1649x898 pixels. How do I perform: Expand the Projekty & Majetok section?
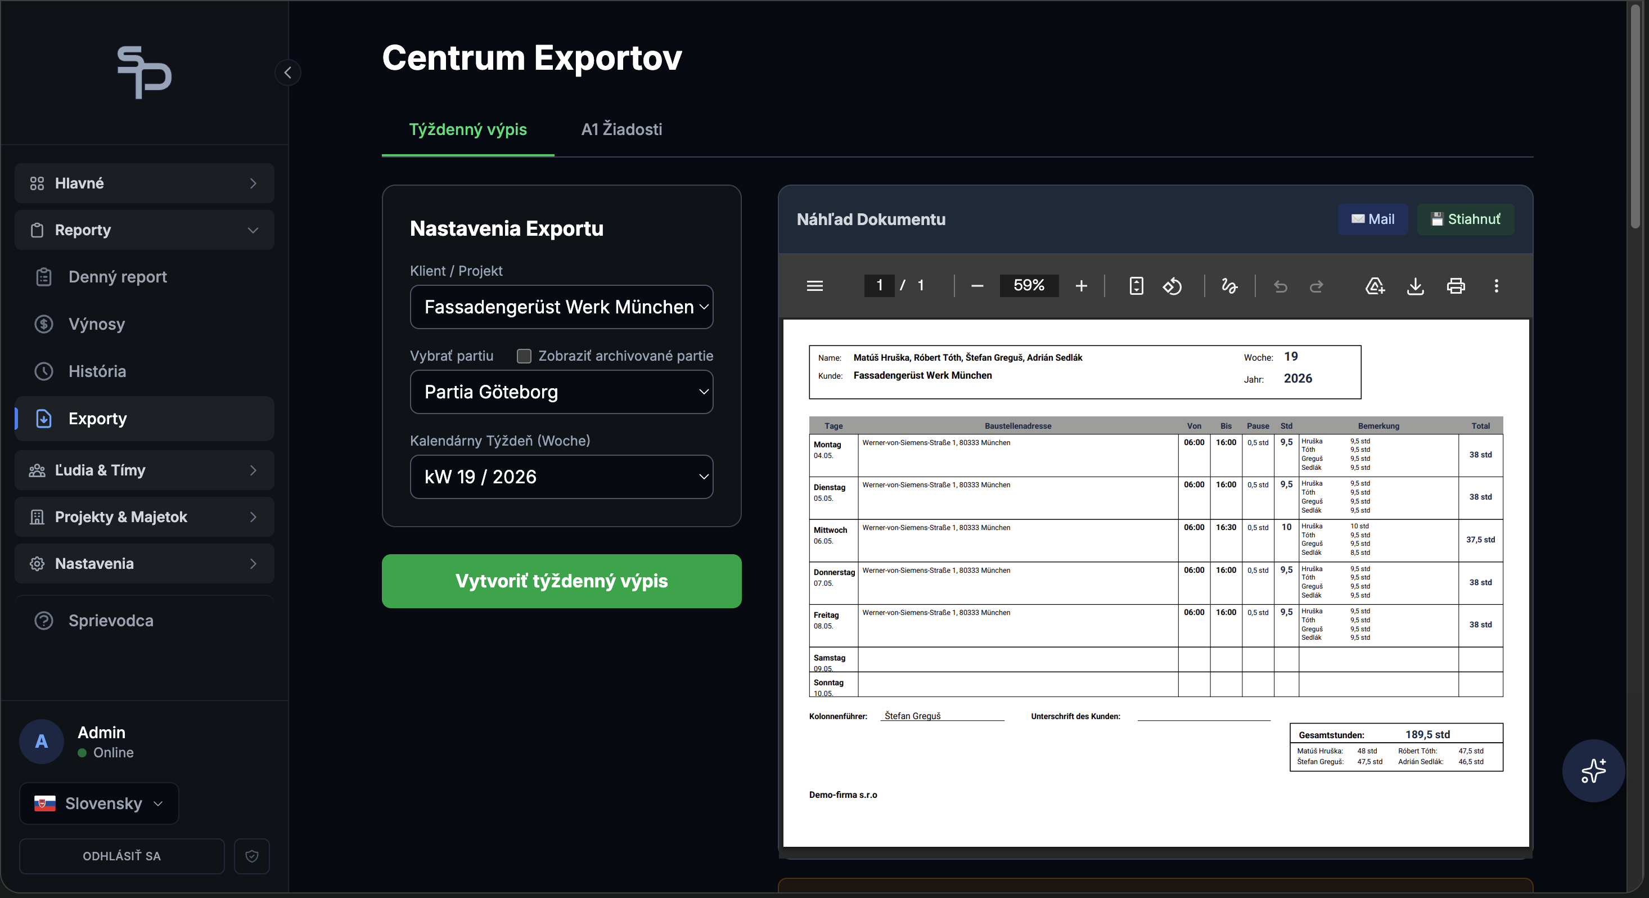coord(145,517)
